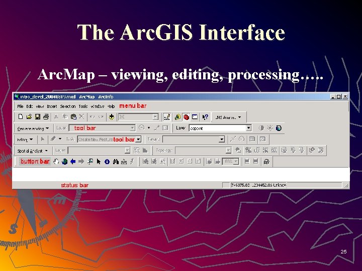Open the View menu
The height and width of the screenshot is (271, 362).
click(x=40, y=106)
